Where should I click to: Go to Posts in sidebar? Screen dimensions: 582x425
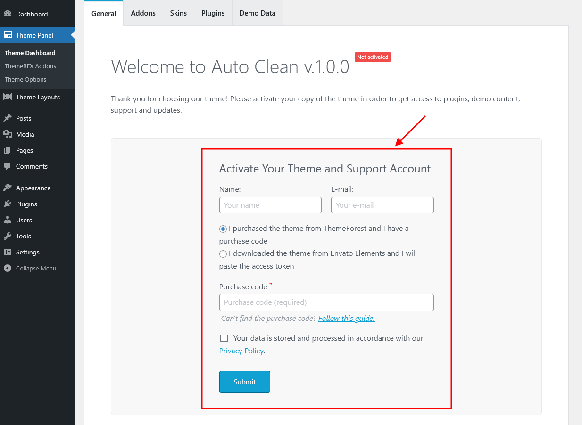(x=37, y=118)
